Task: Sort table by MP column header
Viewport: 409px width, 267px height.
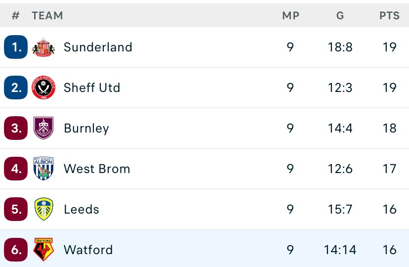Action: coord(290,16)
